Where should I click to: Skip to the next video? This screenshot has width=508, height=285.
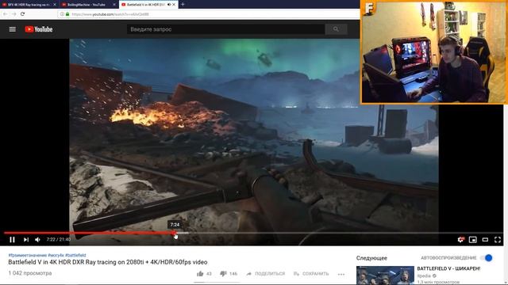(x=26, y=239)
